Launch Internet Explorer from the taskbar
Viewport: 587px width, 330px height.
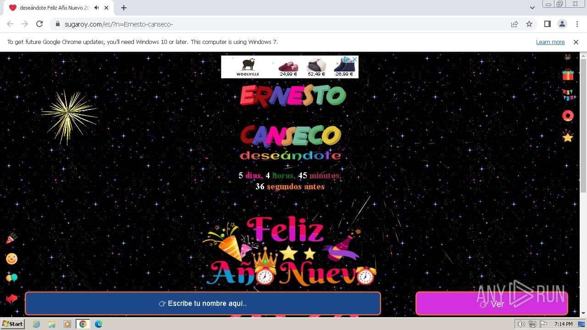(x=36, y=324)
